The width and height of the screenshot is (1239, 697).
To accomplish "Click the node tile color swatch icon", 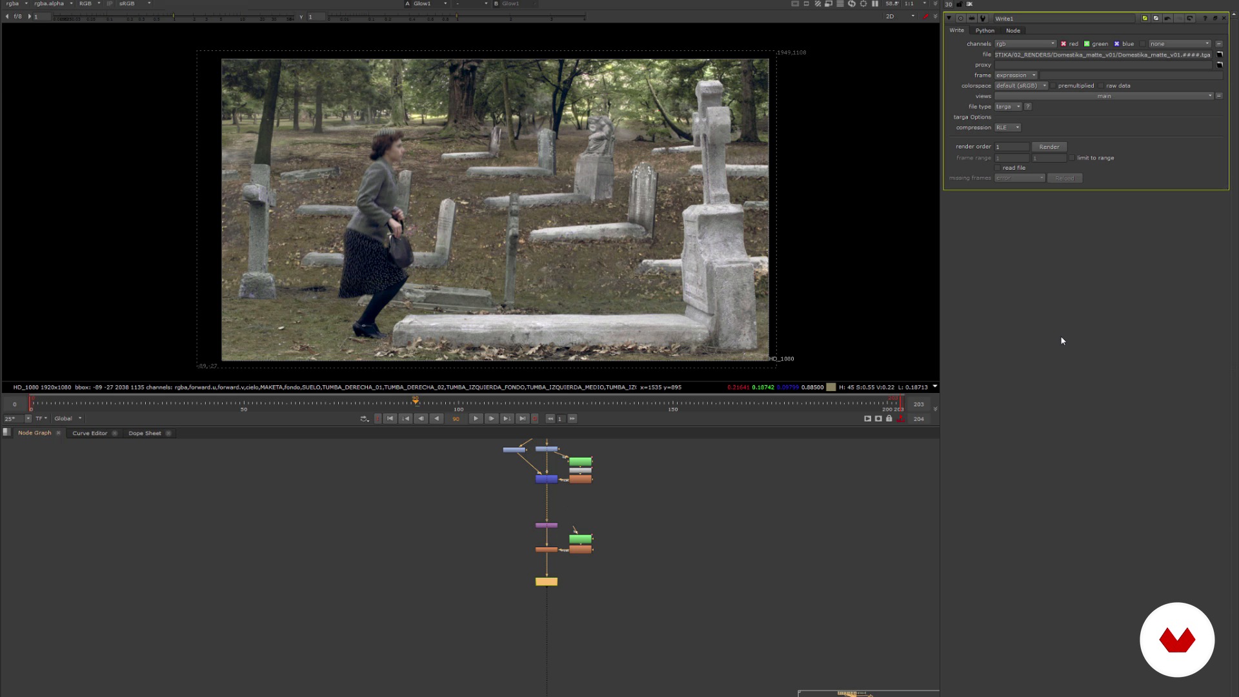I will click(x=1145, y=18).
